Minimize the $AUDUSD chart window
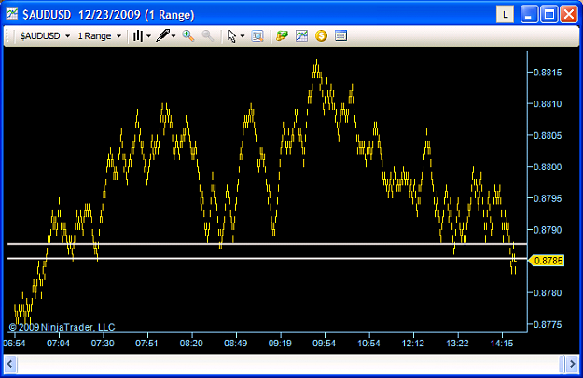This screenshot has width=583, height=378. [529, 15]
